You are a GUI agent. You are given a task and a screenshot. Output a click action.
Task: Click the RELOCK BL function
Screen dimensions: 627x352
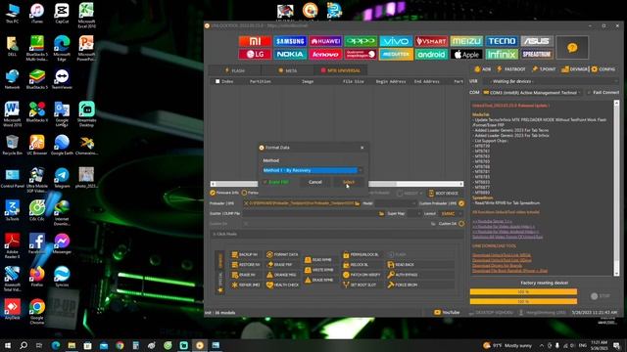point(356,265)
